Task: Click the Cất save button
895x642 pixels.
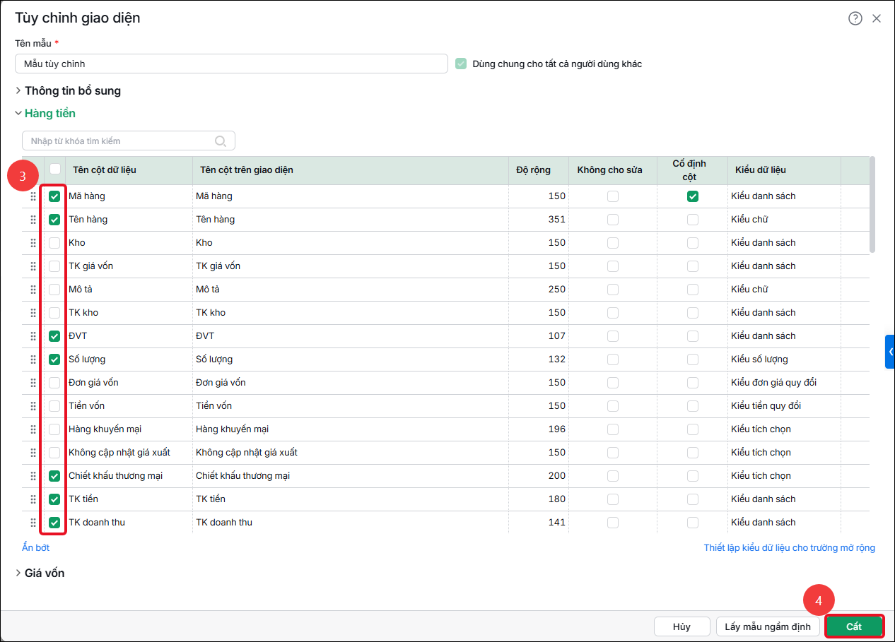Action: pos(855,626)
